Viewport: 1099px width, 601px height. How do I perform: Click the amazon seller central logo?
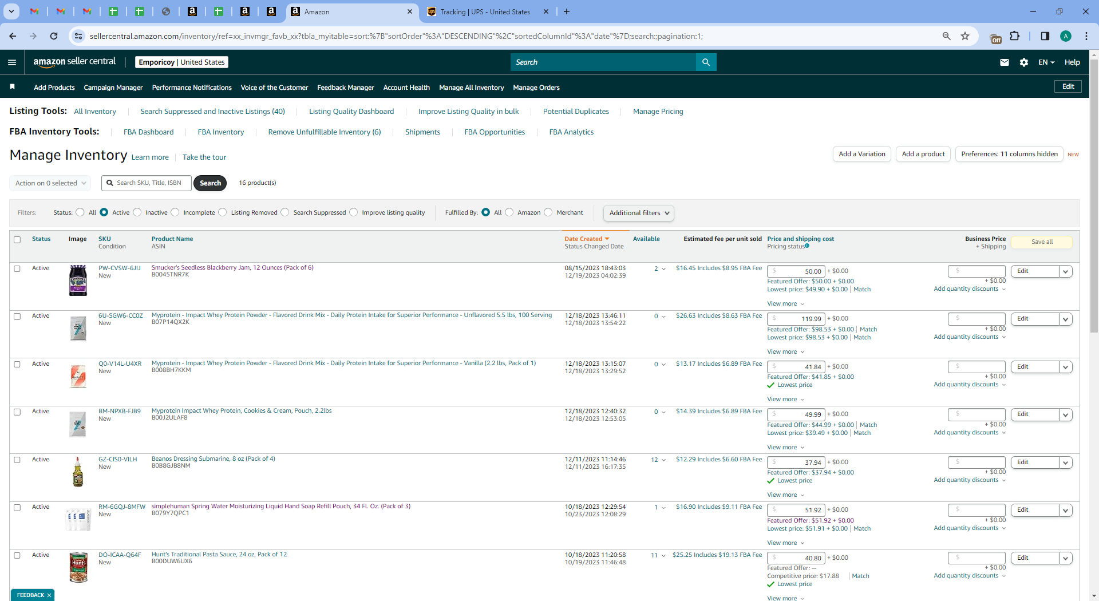(x=74, y=62)
